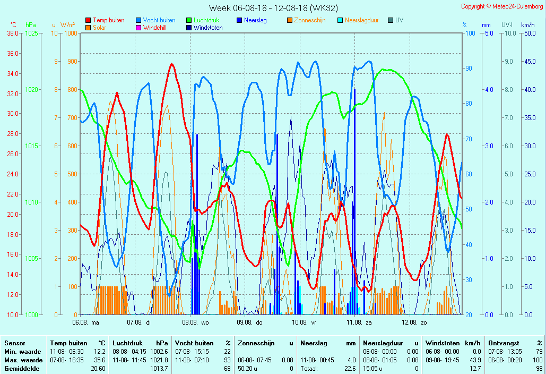This screenshot has width=546, height=374.
Task: Open the Copyright Meteo24-Culemborg link
Action: [x=501, y=6]
